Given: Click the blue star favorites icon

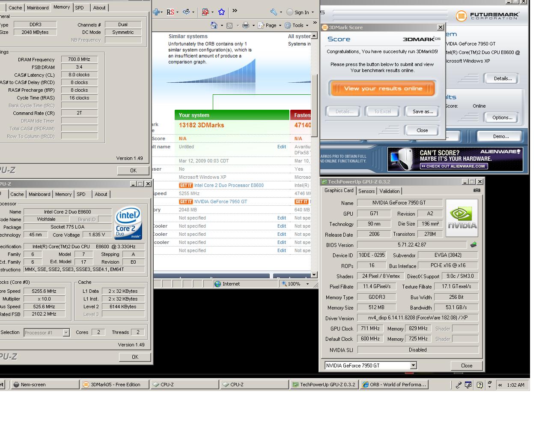Looking at the screenshot, I should pyautogui.click(x=221, y=12).
